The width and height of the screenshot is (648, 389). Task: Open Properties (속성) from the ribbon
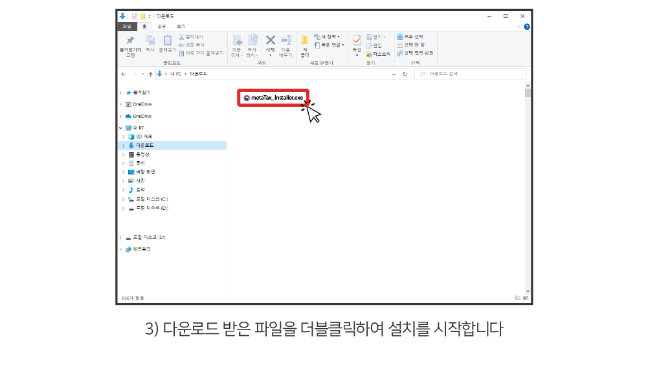tap(357, 41)
